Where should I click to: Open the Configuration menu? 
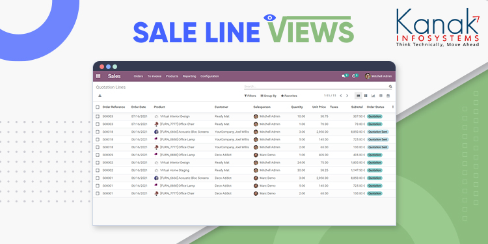(x=210, y=76)
